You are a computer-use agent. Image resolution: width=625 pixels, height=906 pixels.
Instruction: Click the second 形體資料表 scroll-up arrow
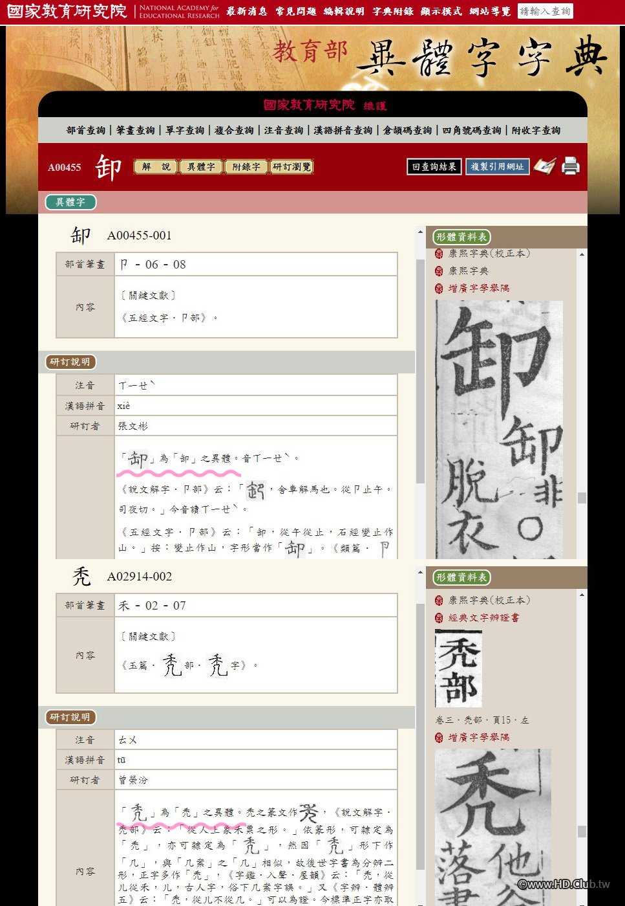582,595
